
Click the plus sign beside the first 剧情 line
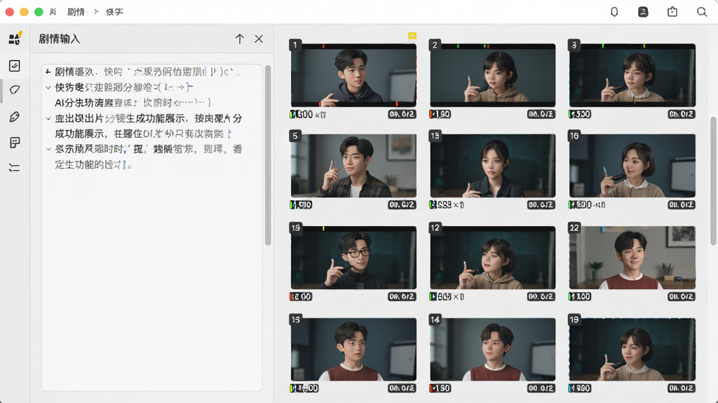click(x=48, y=72)
